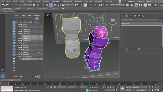The height and width of the screenshot is (92, 163).
Task: Click the Undo arrow icon
Action: pyautogui.click(x=3, y=5)
